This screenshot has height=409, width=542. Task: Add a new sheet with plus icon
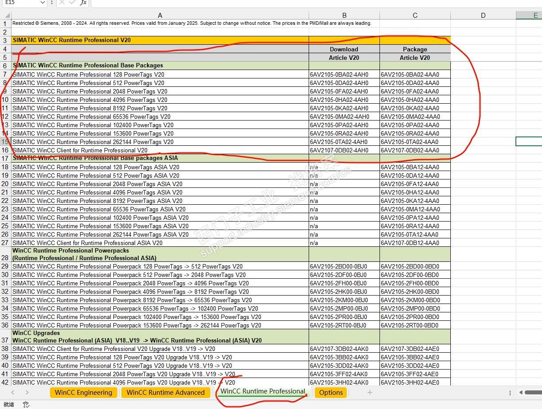[370, 392]
